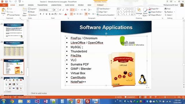Open the Drawing Tools FORMAT tab

tap(100, 5)
